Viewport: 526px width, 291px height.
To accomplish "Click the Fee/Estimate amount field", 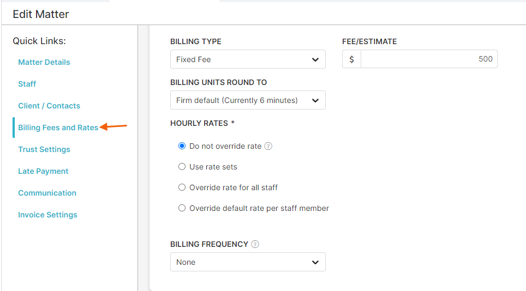I will point(429,59).
